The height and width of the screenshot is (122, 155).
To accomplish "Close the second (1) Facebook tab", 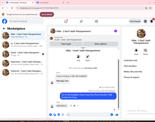I will 63,2.
